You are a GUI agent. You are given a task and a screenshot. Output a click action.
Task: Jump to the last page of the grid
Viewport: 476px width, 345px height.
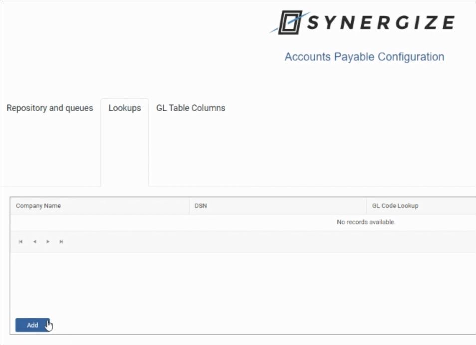tap(61, 242)
